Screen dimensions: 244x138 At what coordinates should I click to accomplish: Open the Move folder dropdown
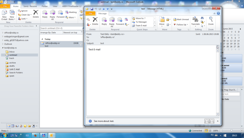[162, 22]
